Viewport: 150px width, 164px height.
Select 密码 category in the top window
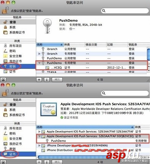[x=18, y=51]
